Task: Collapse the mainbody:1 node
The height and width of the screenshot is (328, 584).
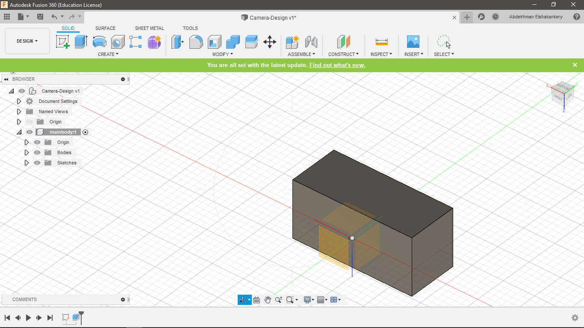Action: 19,132
